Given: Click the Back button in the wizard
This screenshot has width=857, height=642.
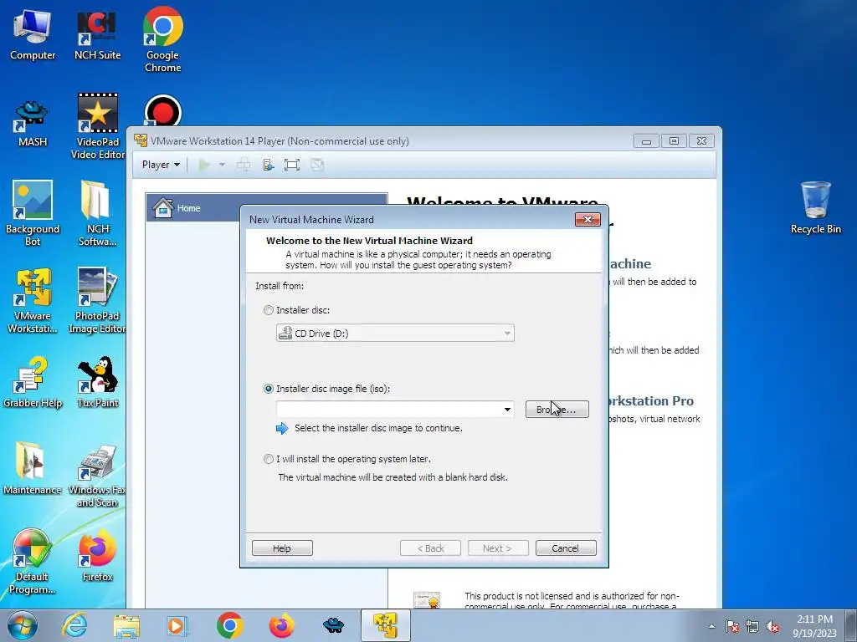Looking at the screenshot, I should pyautogui.click(x=430, y=548).
